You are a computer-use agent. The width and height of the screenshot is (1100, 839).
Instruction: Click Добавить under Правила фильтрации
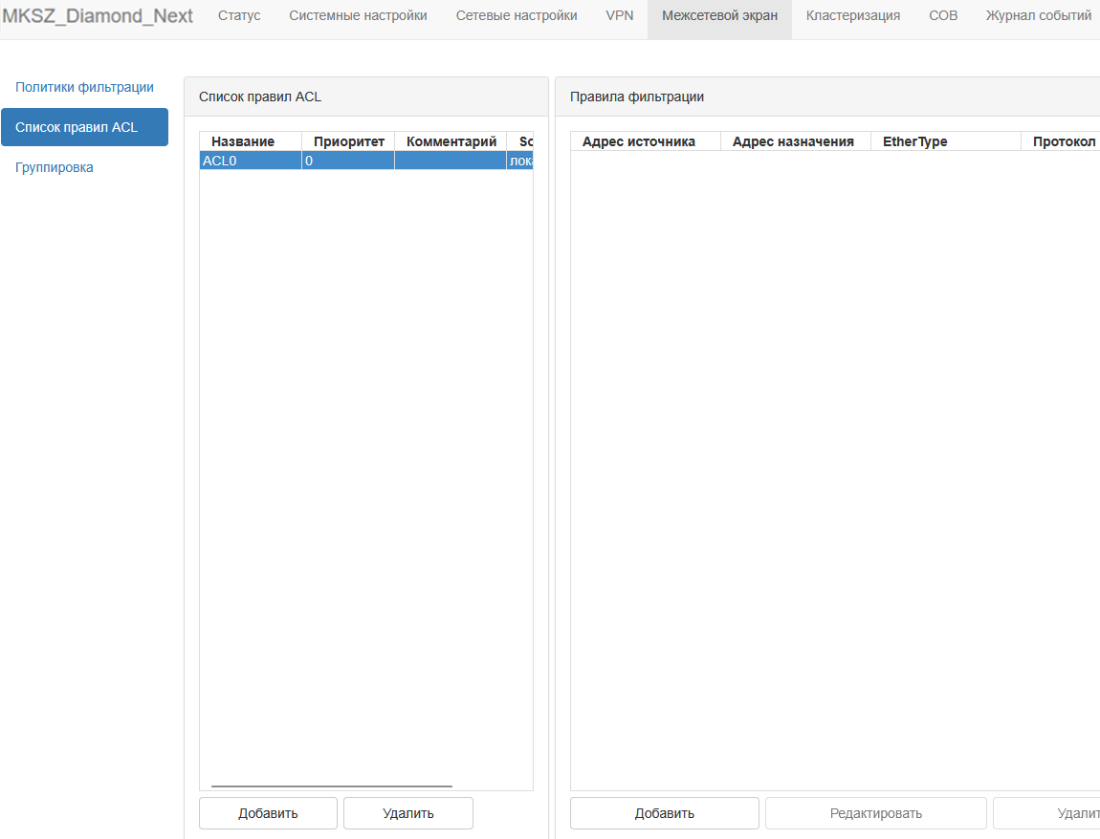coord(665,813)
